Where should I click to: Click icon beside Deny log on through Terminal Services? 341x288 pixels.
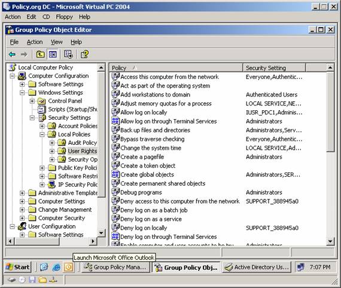[115, 237]
